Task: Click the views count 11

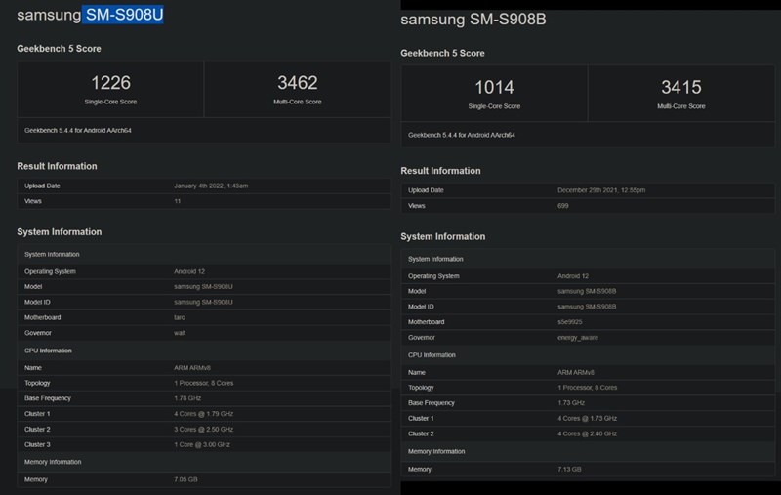Action: (x=178, y=201)
